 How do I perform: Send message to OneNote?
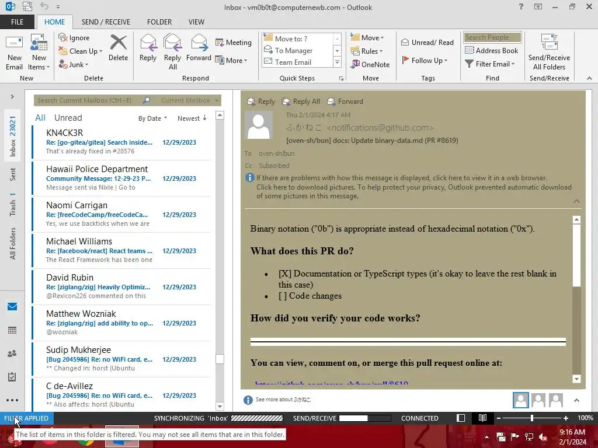tap(370, 64)
